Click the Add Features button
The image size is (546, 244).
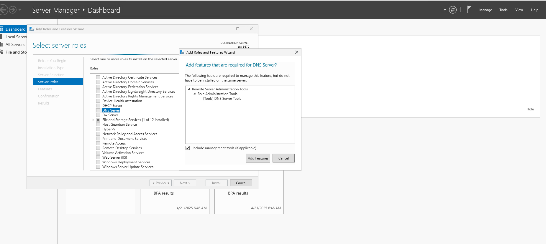(x=258, y=158)
